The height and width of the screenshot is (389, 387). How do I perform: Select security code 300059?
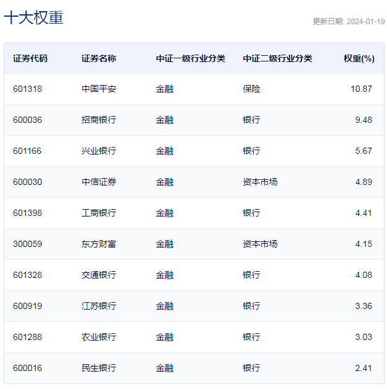(x=27, y=244)
